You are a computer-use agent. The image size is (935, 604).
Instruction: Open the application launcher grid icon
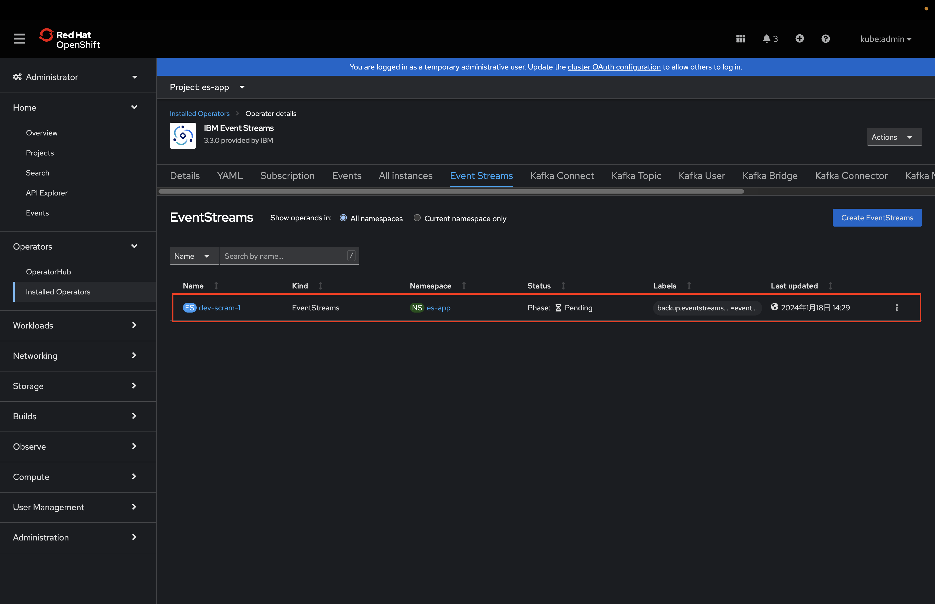click(740, 38)
